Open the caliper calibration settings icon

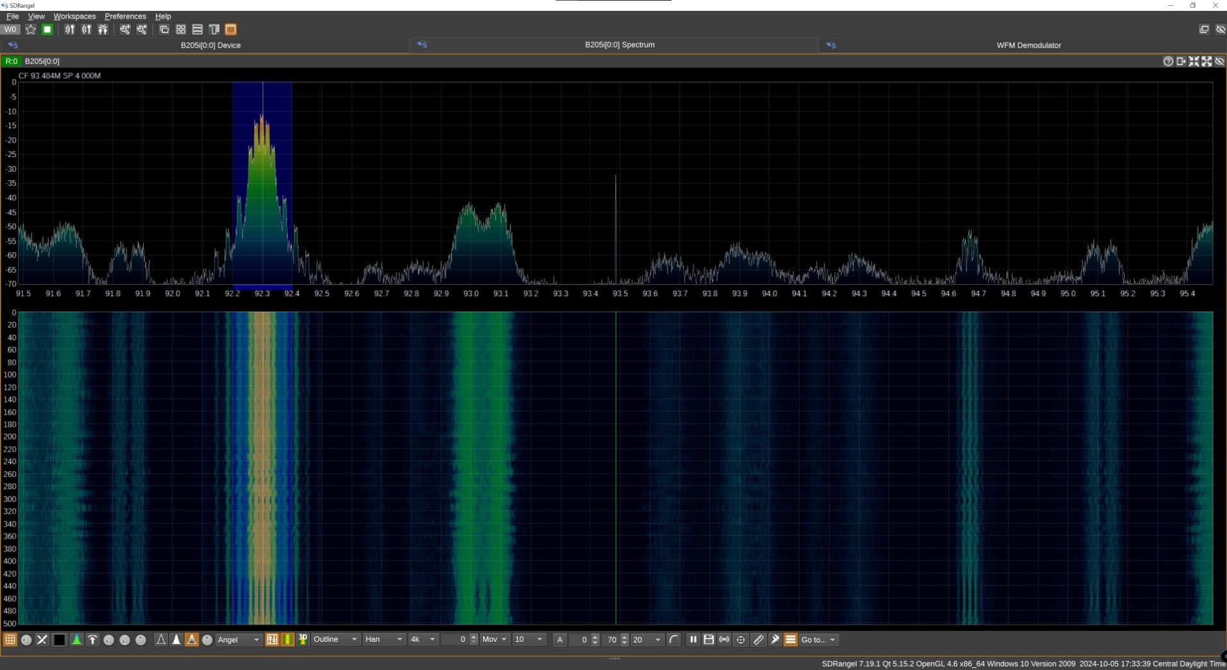(775, 639)
